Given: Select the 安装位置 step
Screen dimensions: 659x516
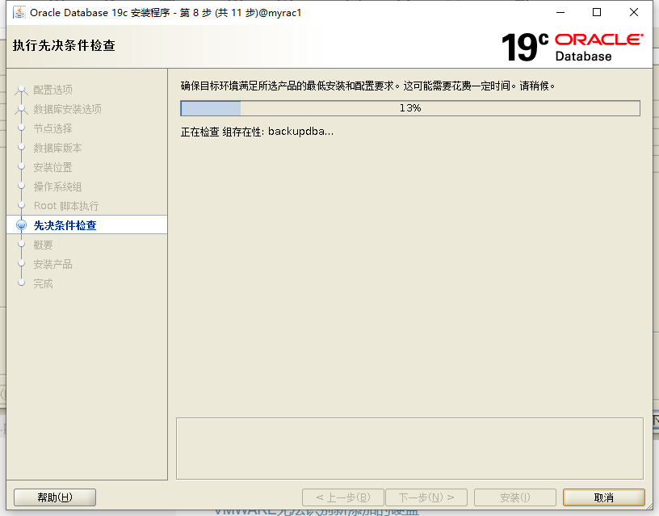Looking at the screenshot, I should pos(53,167).
